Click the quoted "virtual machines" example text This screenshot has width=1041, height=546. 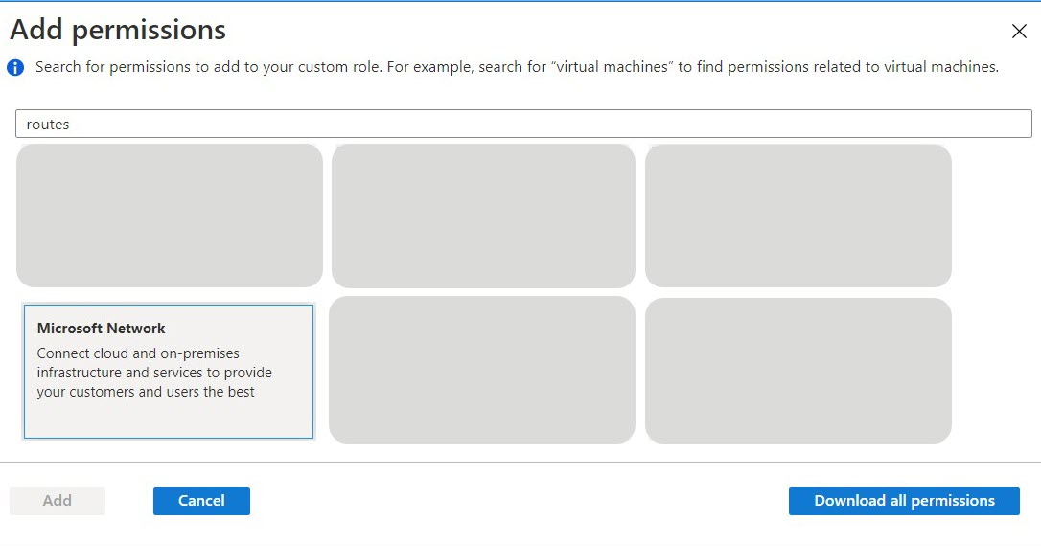tap(611, 67)
